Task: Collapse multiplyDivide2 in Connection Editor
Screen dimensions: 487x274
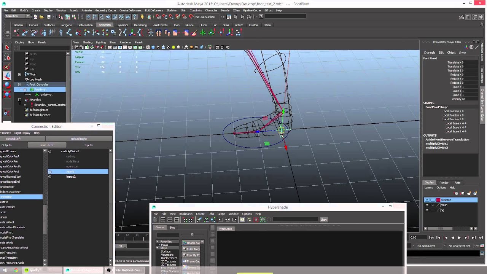Action: coord(50,151)
